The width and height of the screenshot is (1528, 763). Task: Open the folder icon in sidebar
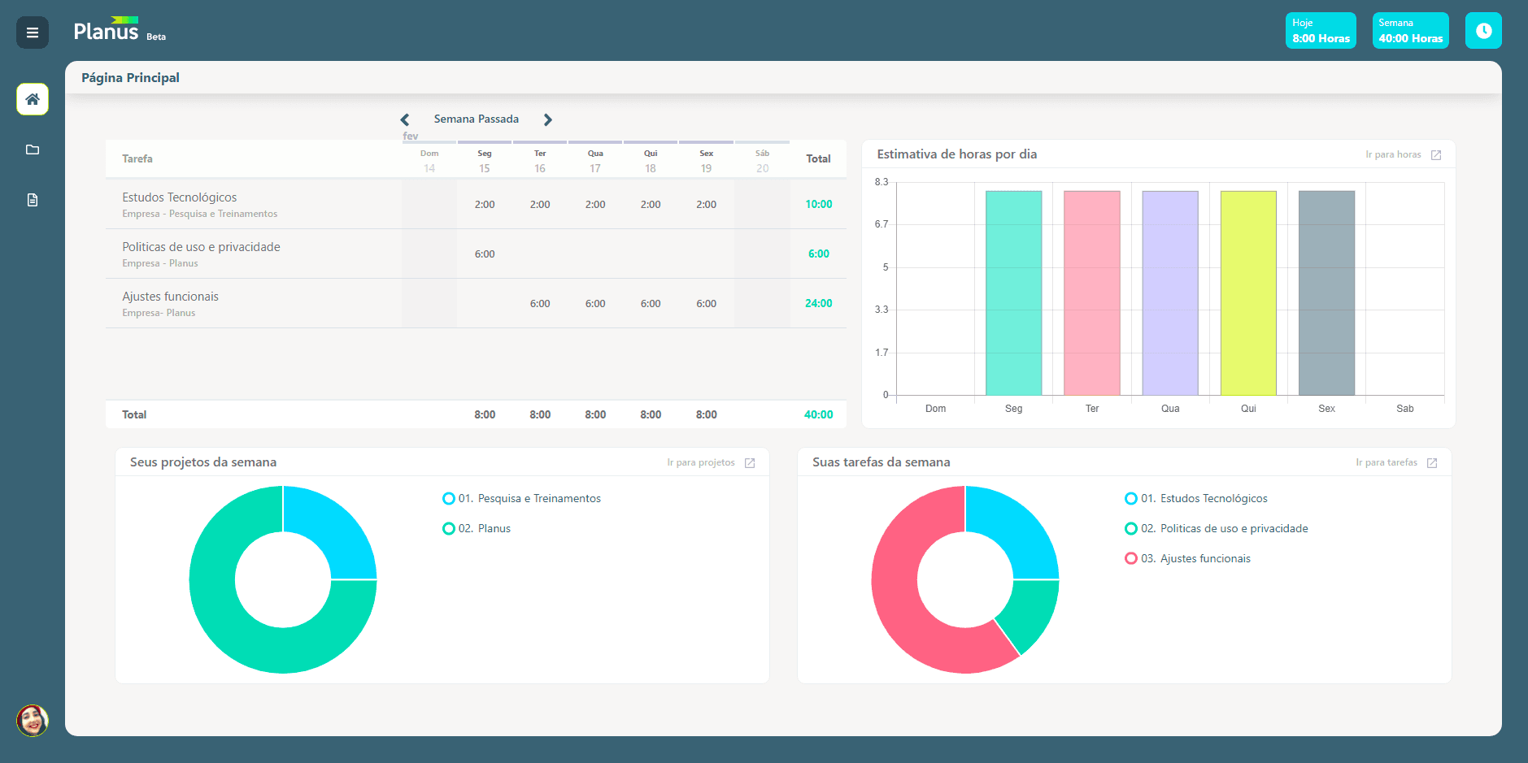pyautogui.click(x=33, y=150)
